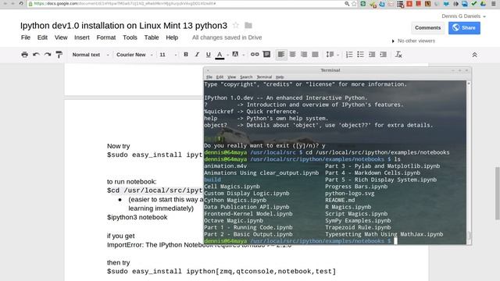The height and width of the screenshot is (281, 500).
Task: Redo the last edit
Action: tap(48, 55)
